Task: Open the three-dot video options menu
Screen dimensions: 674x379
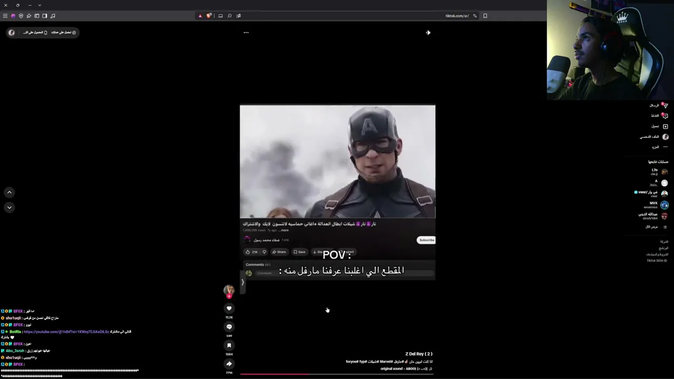Action: (x=246, y=33)
